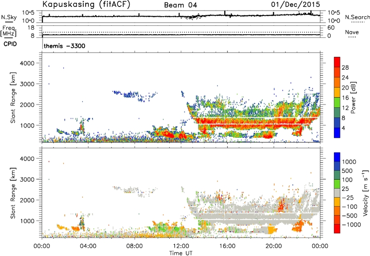Select the 16 label on power color bar

pos(345,98)
